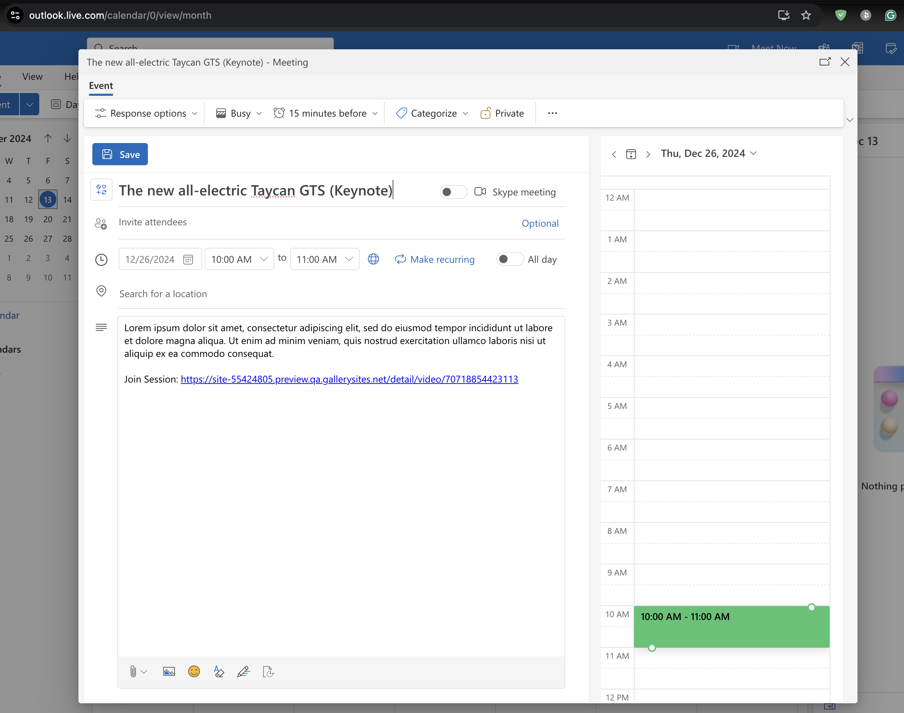Click the site information icon in address bar
The width and height of the screenshot is (904, 713).
pos(15,15)
